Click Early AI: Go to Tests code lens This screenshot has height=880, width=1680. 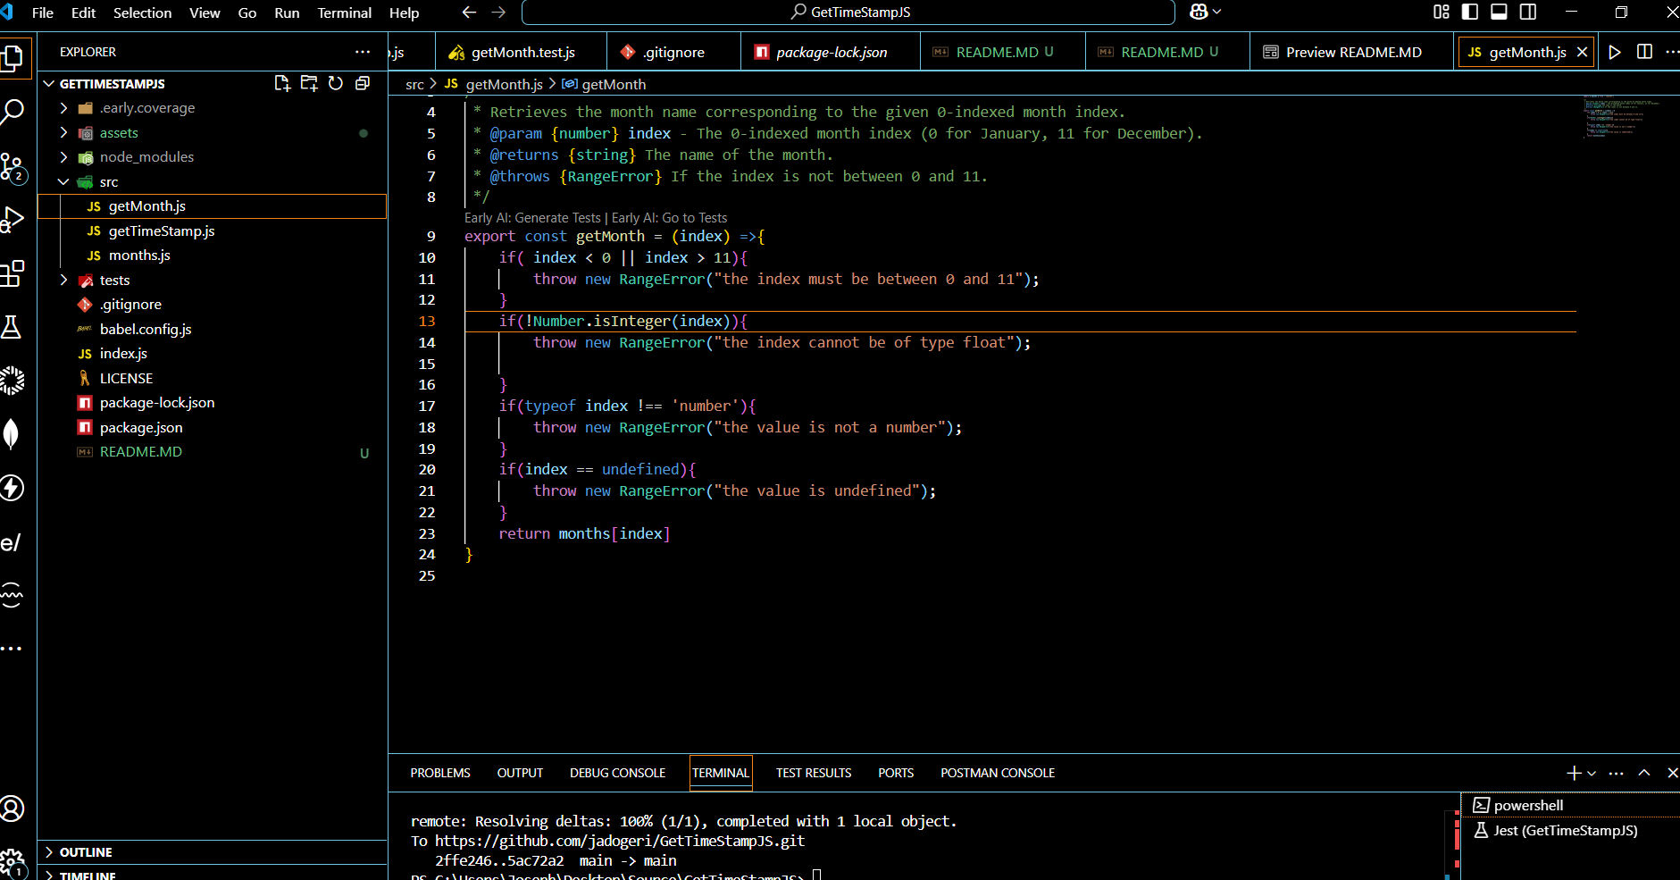click(669, 218)
